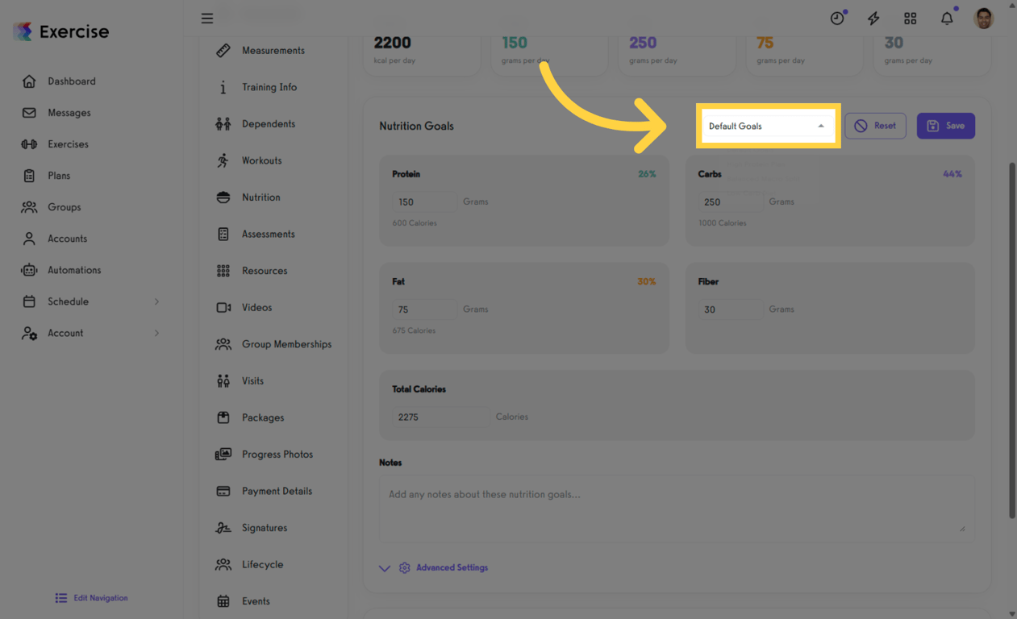Go to Dashboard in the sidebar
Screen dimensions: 1017x619
tap(71, 81)
